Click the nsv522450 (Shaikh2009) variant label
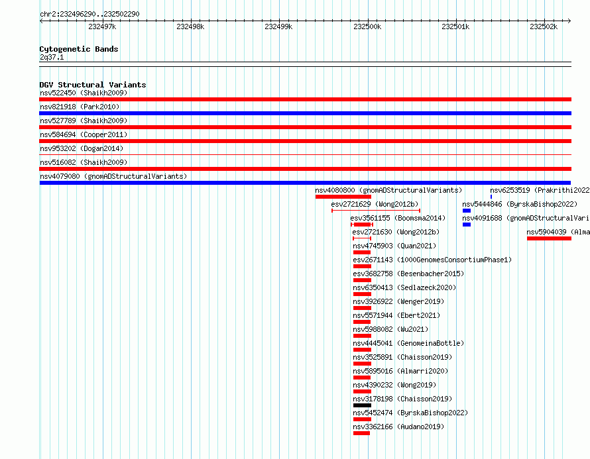Viewport: 590px width, 459px height. coord(84,93)
